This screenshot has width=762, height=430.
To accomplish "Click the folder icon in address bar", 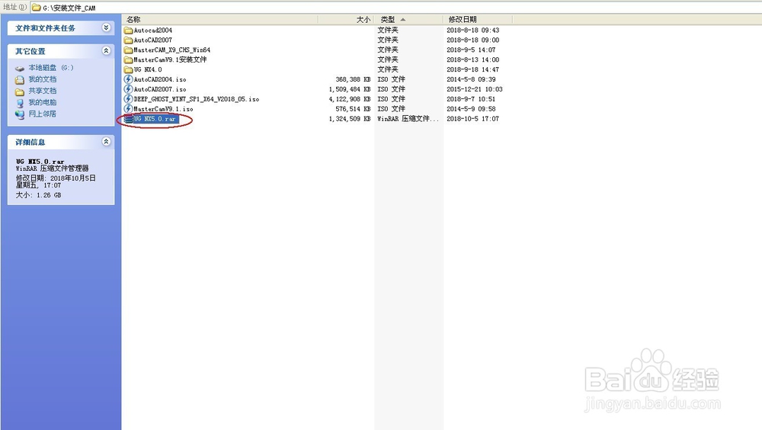I will (36, 8).
